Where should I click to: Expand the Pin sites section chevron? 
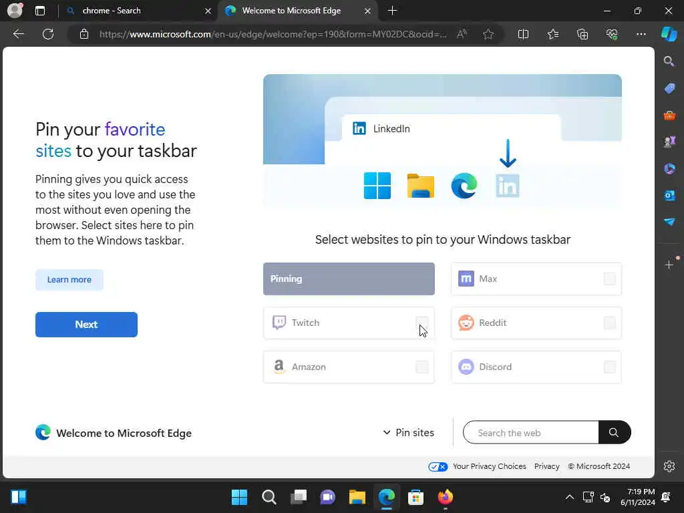(387, 432)
